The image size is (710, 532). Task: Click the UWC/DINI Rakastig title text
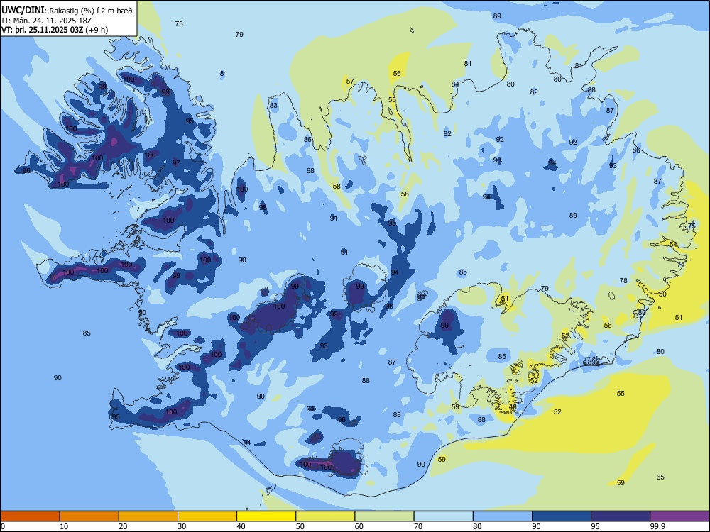(67, 11)
